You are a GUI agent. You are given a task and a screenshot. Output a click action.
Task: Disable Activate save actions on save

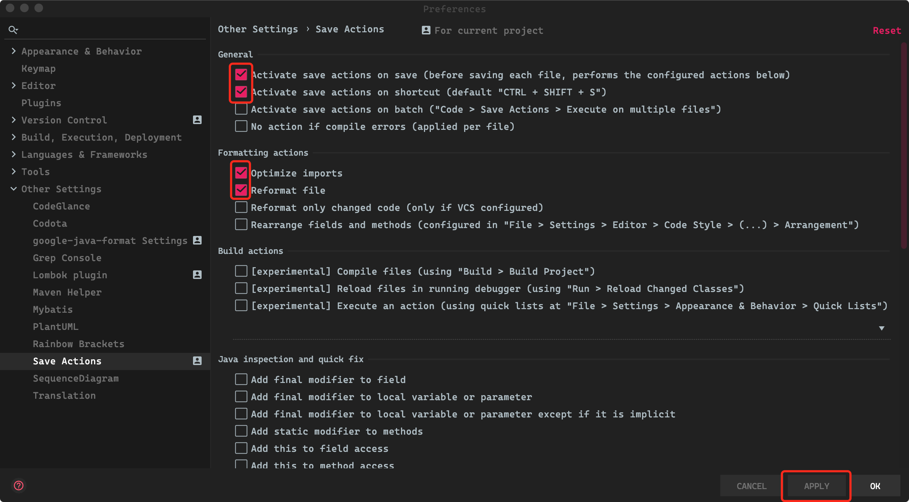click(x=241, y=75)
